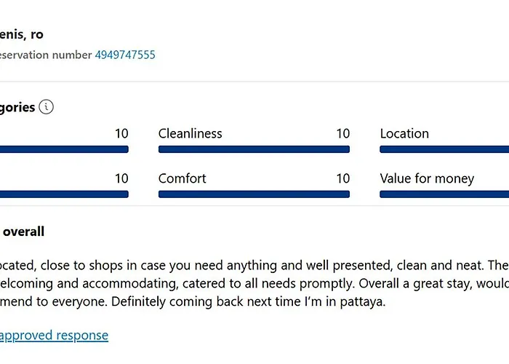The height and width of the screenshot is (364, 509).
Task: Click the Cleanliness score of 10
Action: (342, 133)
